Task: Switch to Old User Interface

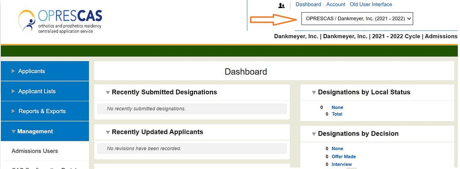Action: (x=371, y=4)
